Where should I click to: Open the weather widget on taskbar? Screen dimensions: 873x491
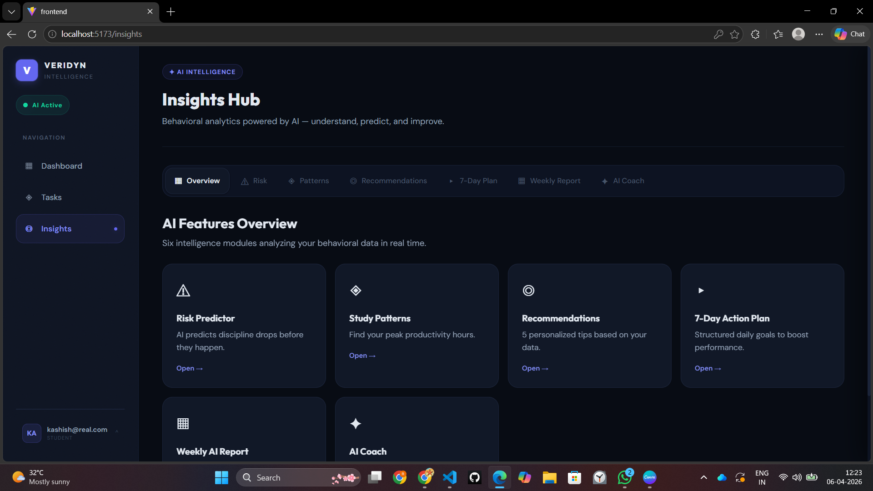click(x=41, y=477)
